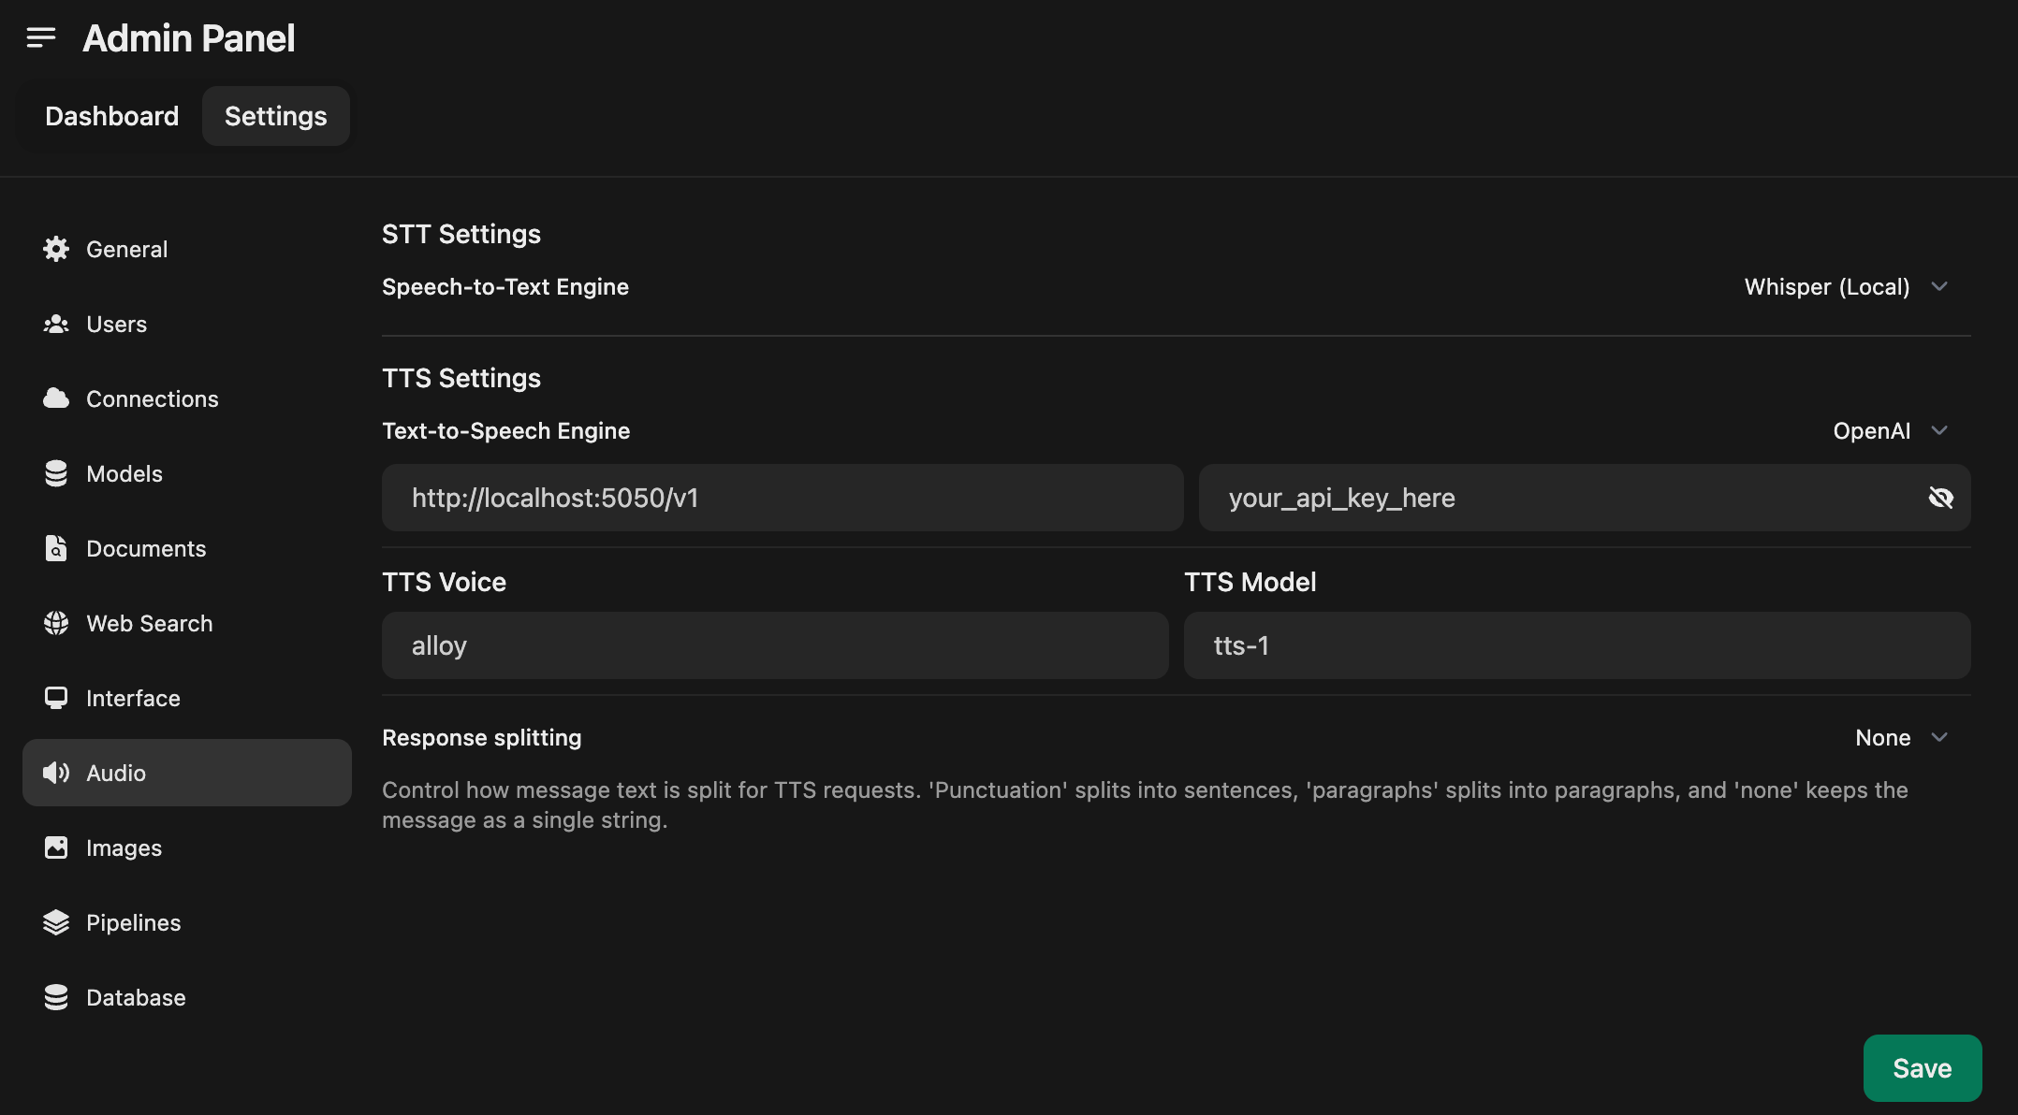
Task: Select the Settings tab
Action: click(x=275, y=116)
